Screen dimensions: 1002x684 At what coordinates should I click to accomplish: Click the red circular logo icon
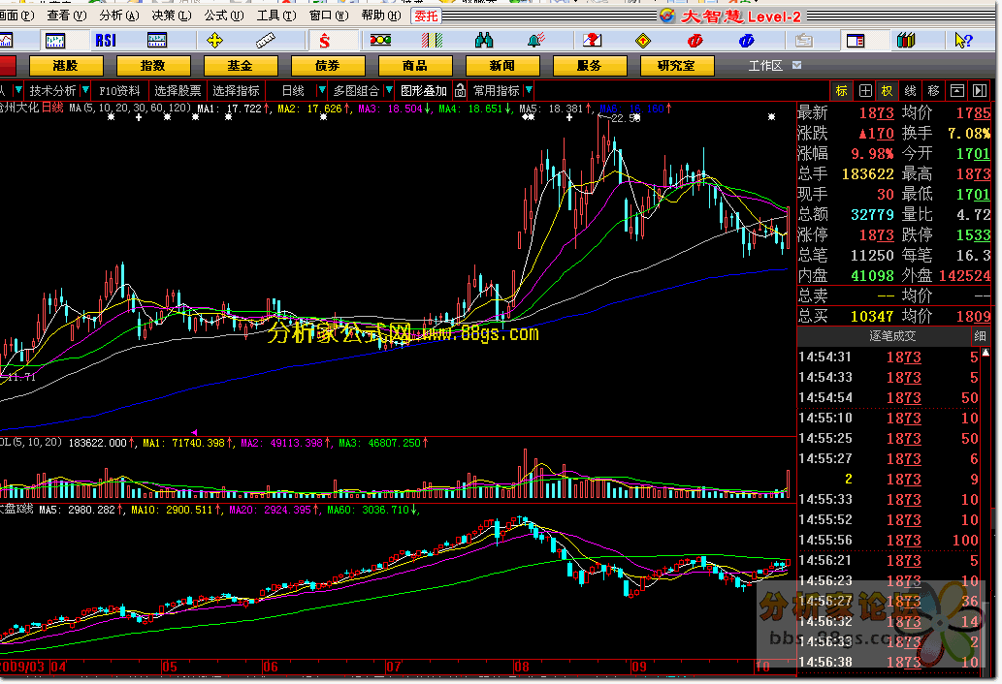(695, 41)
